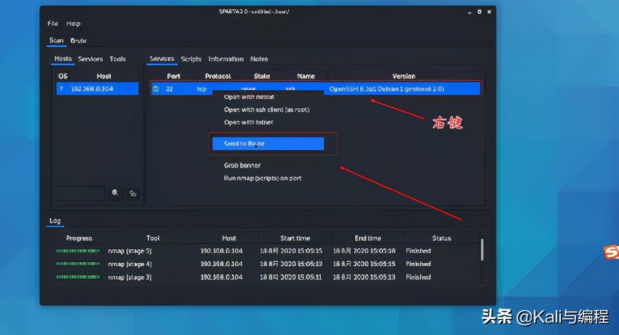This screenshot has width=619, height=335.
Task: Select host 192.168.0.104 in the hosts list
Action: point(98,89)
